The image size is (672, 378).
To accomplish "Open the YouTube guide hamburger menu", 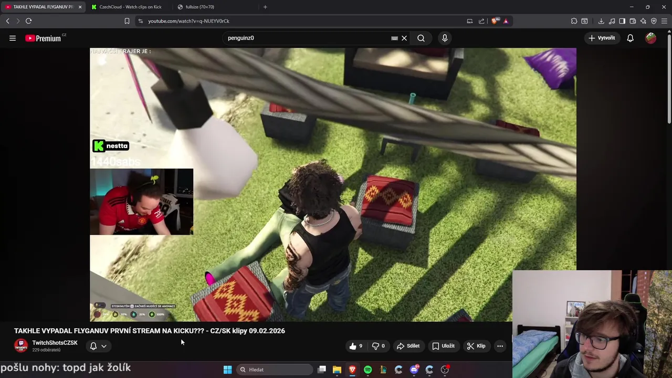I will 13,38.
